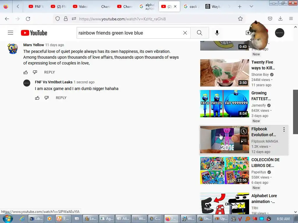Click the YouTube search input field
This screenshot has height=223, width=298.
(x=129, y=33)
